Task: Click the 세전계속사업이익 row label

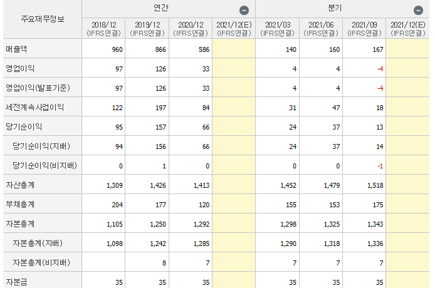Action: [35, 107]
